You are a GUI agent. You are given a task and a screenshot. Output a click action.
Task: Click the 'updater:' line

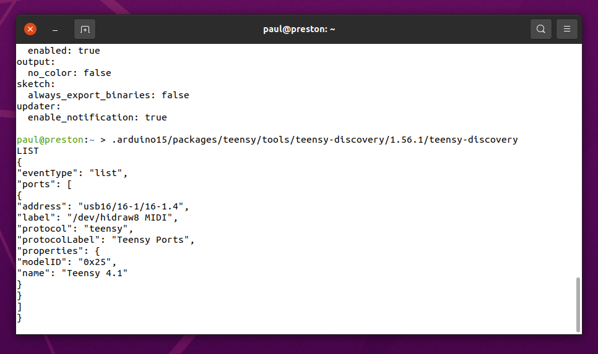click(38, 106)
